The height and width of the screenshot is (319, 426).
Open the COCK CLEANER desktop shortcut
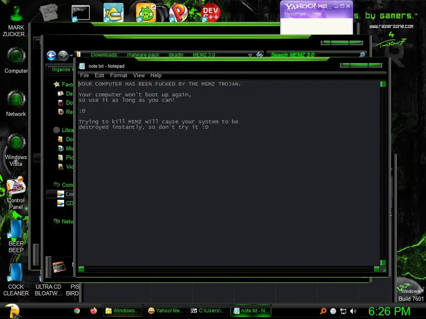(16, 280)
